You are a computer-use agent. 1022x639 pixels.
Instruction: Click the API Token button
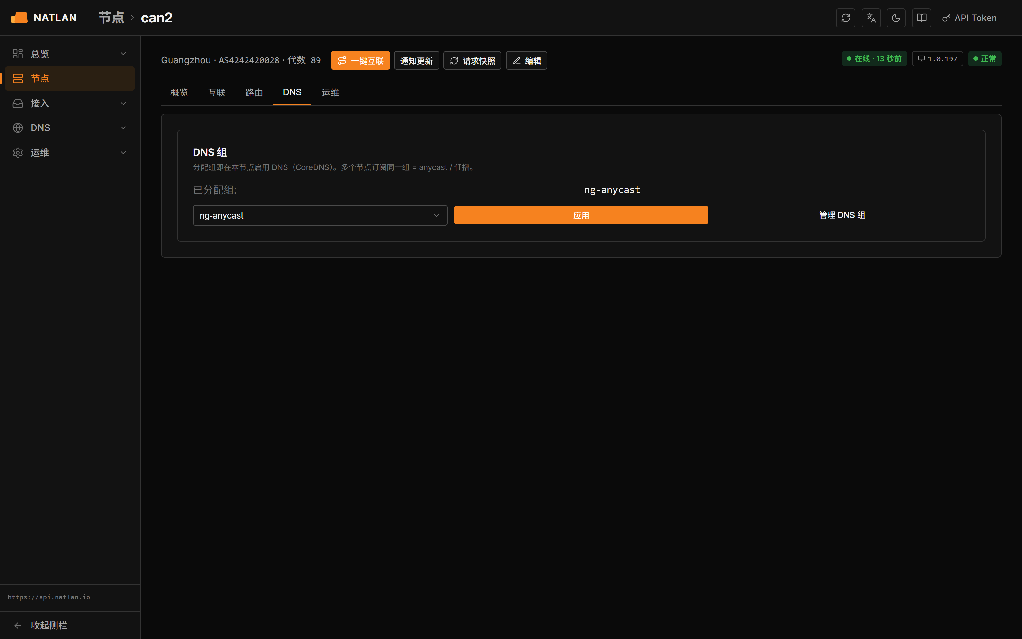point(969,18)
